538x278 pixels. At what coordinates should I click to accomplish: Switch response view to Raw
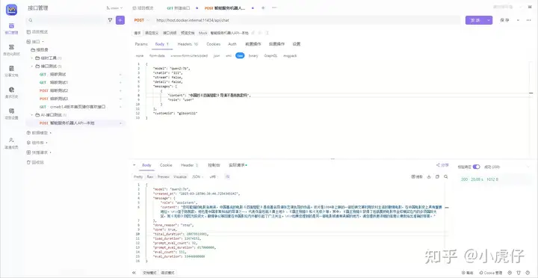coord(150,177)
